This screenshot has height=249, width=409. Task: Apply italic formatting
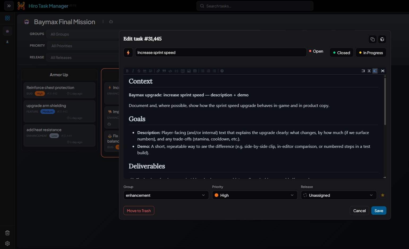click(133, 71)
